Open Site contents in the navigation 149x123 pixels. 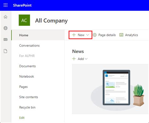coord(29,97)
